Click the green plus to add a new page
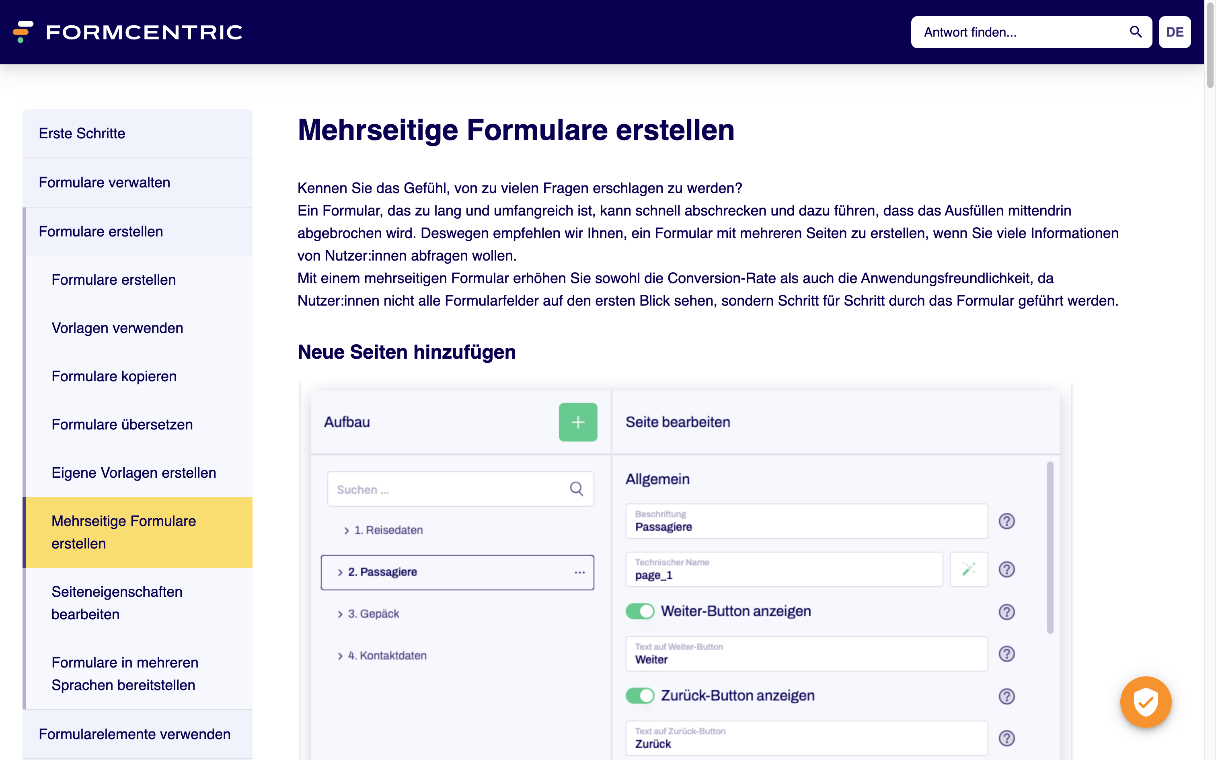Image resolution: width=1216 pixels, height=760 pixels. pyautogui.click(x=578, y=422)
